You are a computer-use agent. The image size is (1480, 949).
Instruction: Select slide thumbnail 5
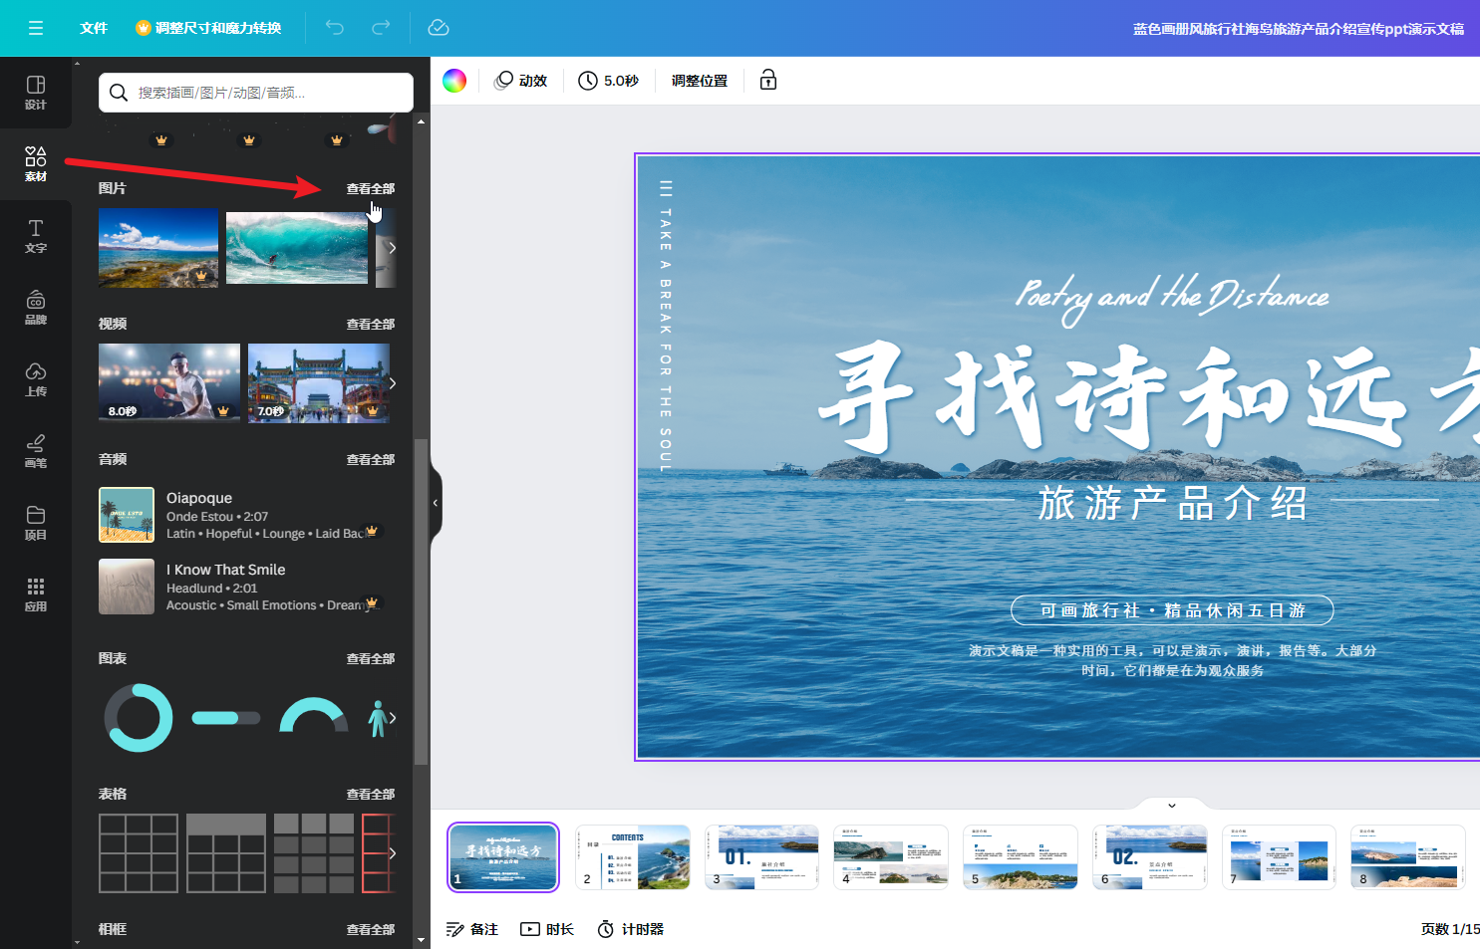(1021, 857)
